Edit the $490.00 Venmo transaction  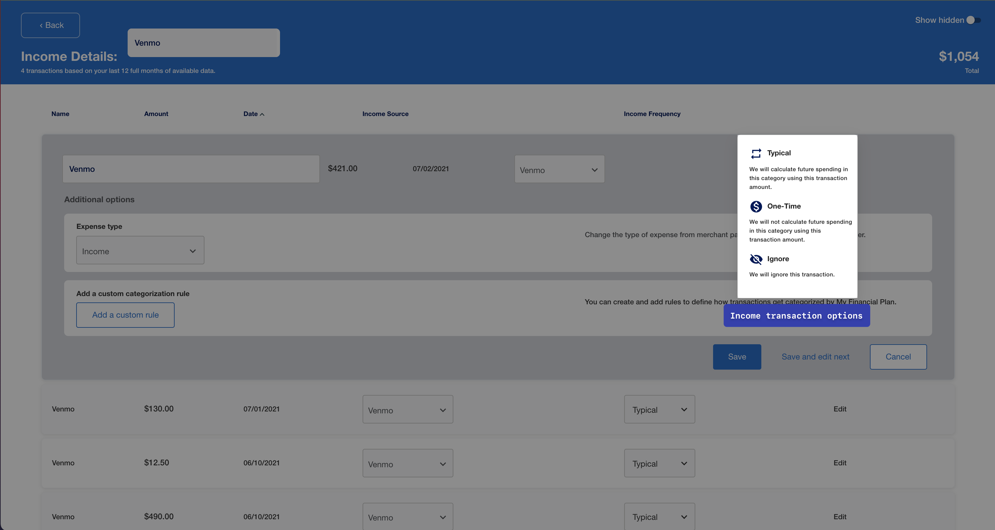pyautogui.click(x=840, y=517)
